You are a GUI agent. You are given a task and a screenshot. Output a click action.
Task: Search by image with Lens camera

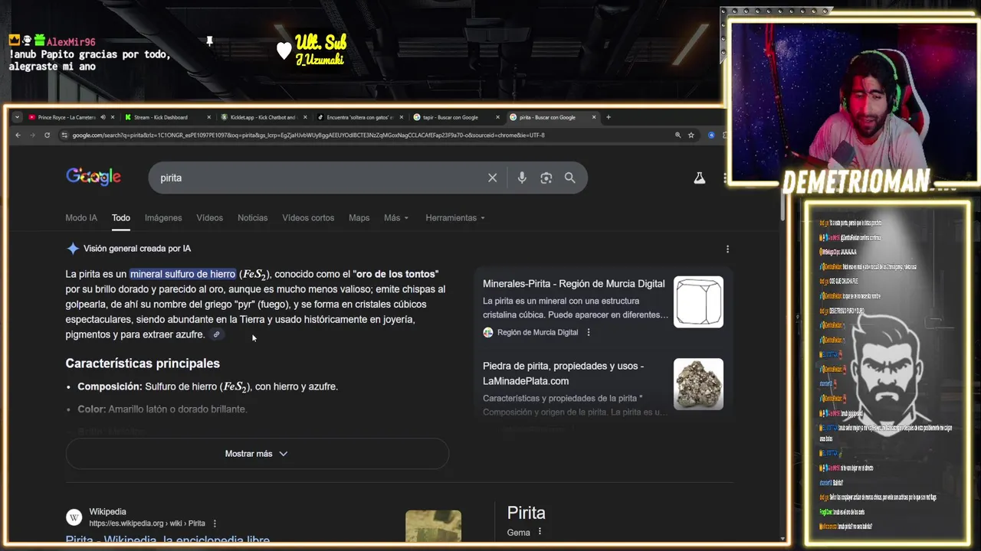[546, 178]
